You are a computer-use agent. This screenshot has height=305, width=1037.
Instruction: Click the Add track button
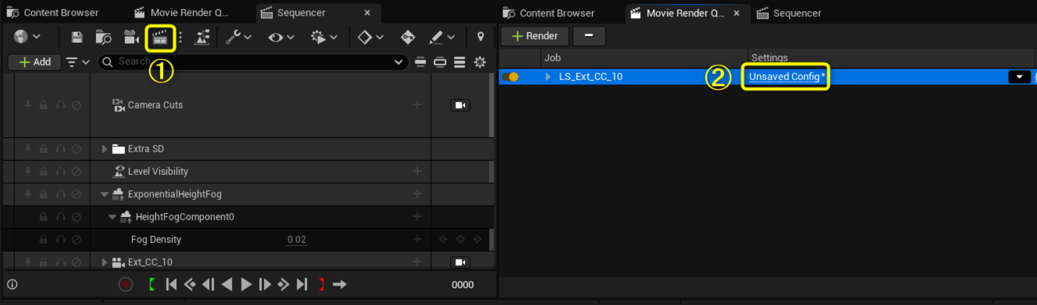35,62
